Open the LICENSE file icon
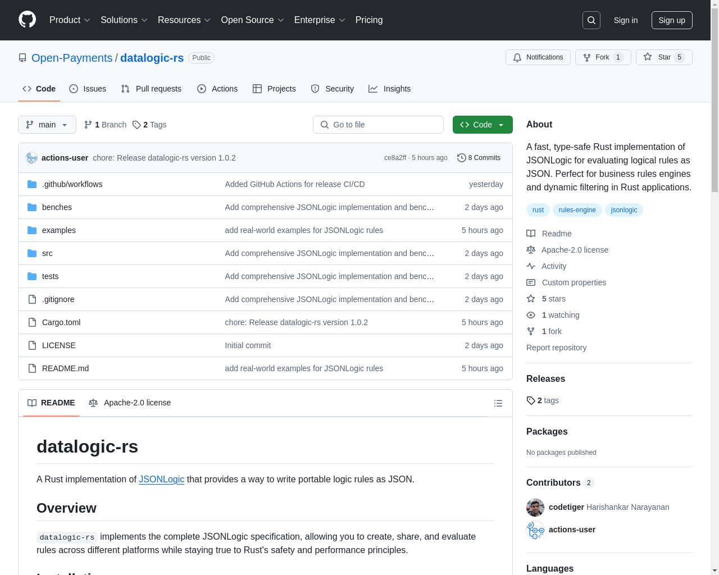 coord(32,345)
